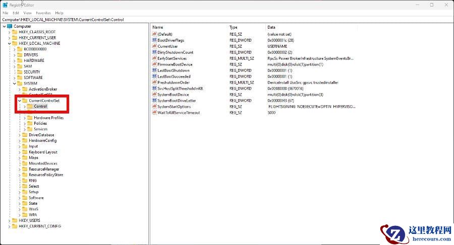Collapse the HKEY_LOCAL_MACHINE node
Image resolution: width=454 pixels, height=245 pixels.
(x=9, y=44)
